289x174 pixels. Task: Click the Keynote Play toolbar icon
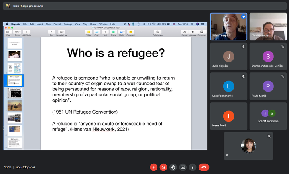click(x=51, y=32)
